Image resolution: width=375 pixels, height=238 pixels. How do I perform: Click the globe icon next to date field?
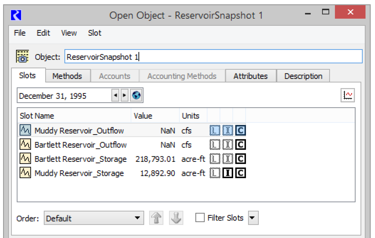click(x=136, y=96)
